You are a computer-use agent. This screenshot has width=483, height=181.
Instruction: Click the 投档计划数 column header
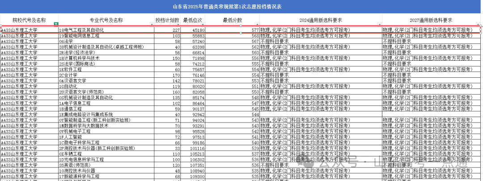click(x=167, y=20)
